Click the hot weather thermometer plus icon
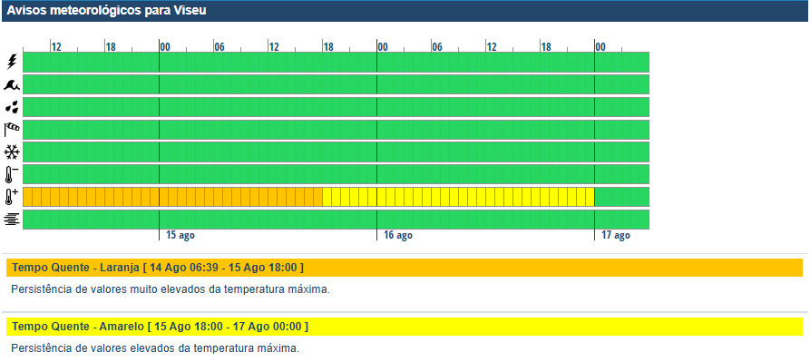Screen dimensions: 810x362 (12, 197)
